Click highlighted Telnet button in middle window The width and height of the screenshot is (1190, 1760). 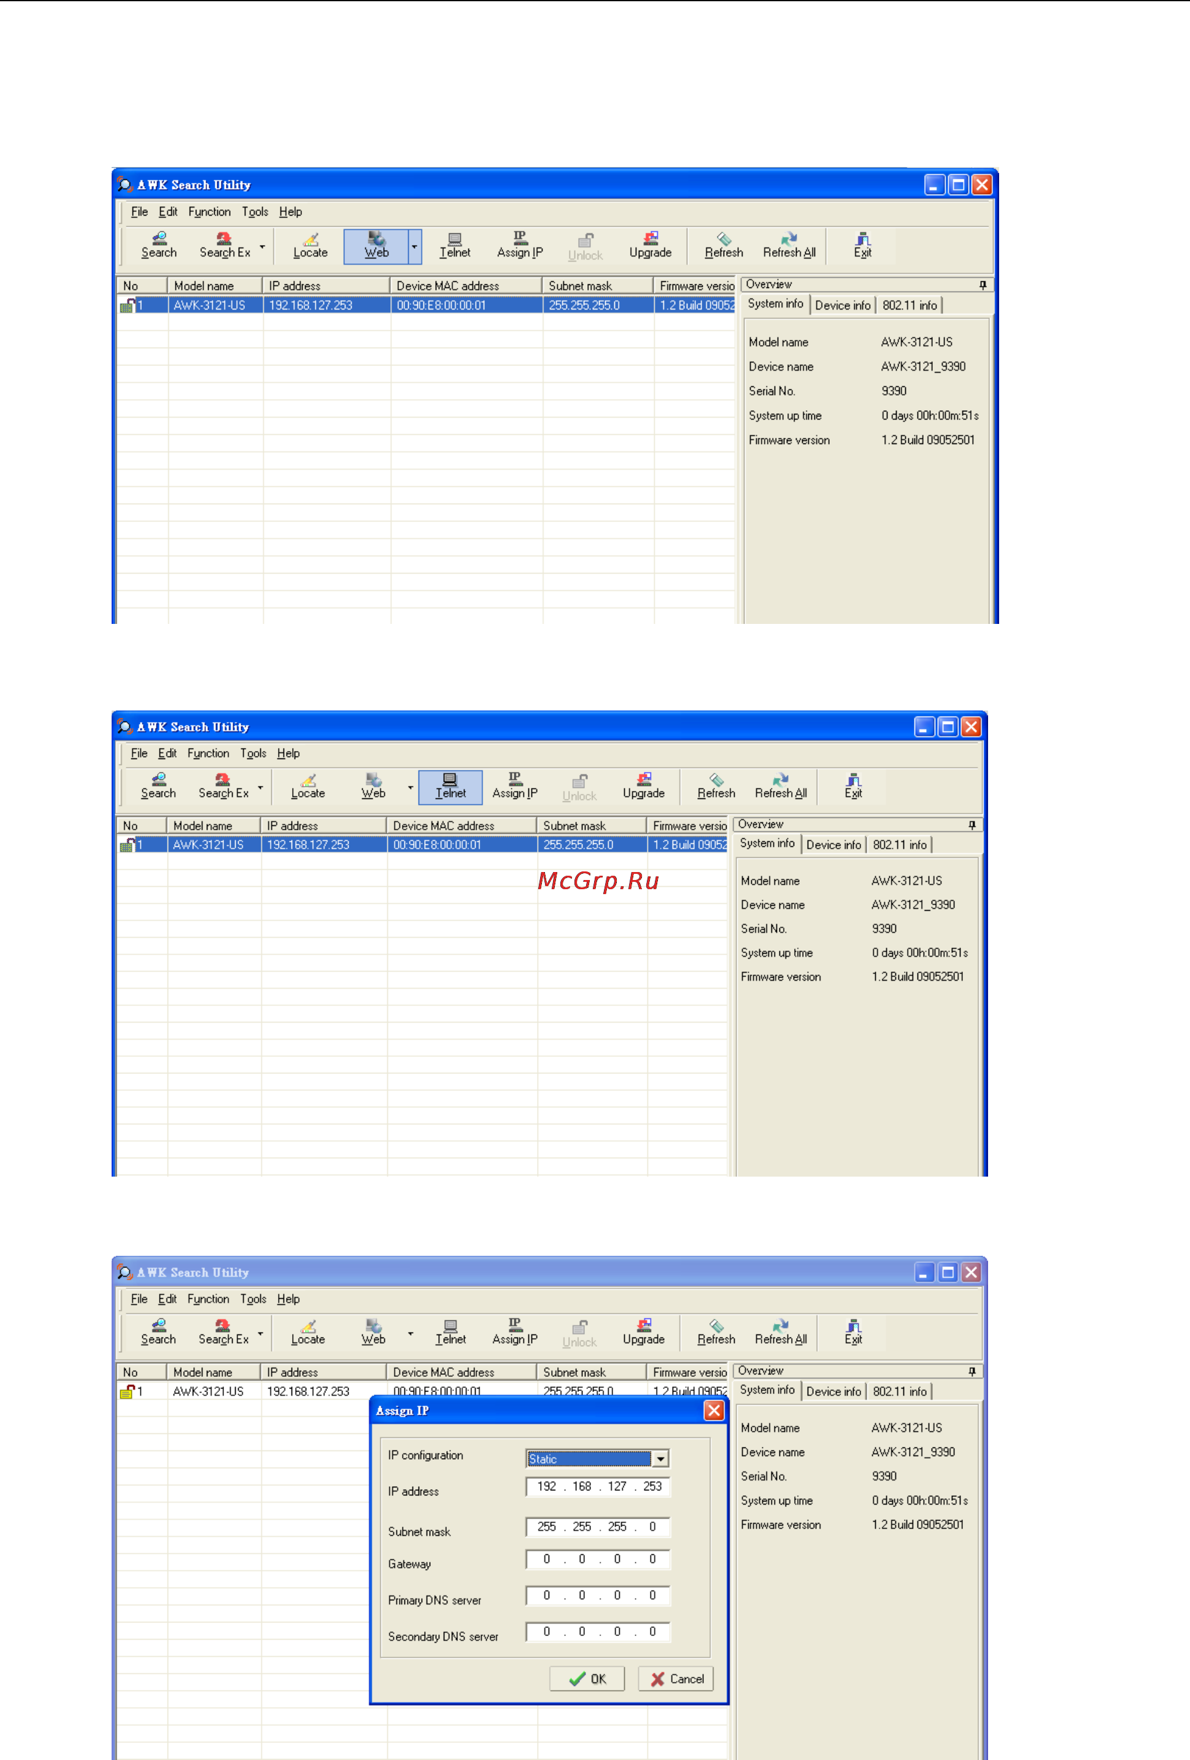(450, 787)
